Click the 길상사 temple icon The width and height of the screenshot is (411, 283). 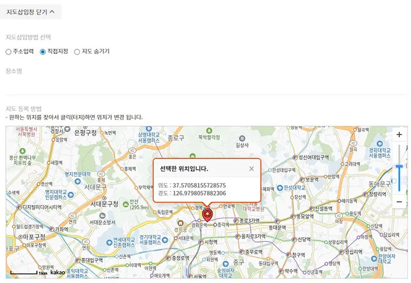(242, 139)
